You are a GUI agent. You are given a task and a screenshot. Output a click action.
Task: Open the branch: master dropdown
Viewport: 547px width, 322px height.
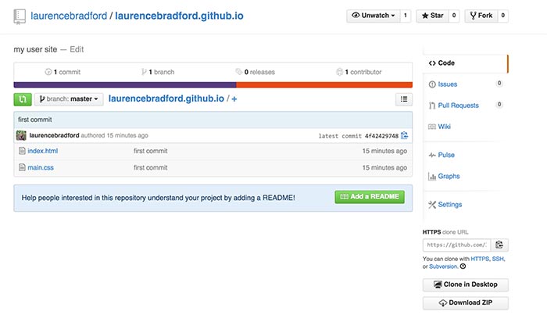[69, 99]
